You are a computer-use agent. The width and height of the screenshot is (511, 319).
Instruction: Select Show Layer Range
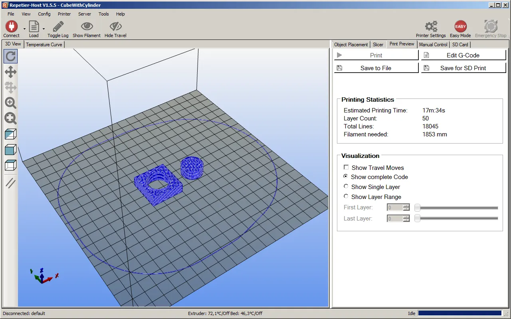tap(346, 196)
